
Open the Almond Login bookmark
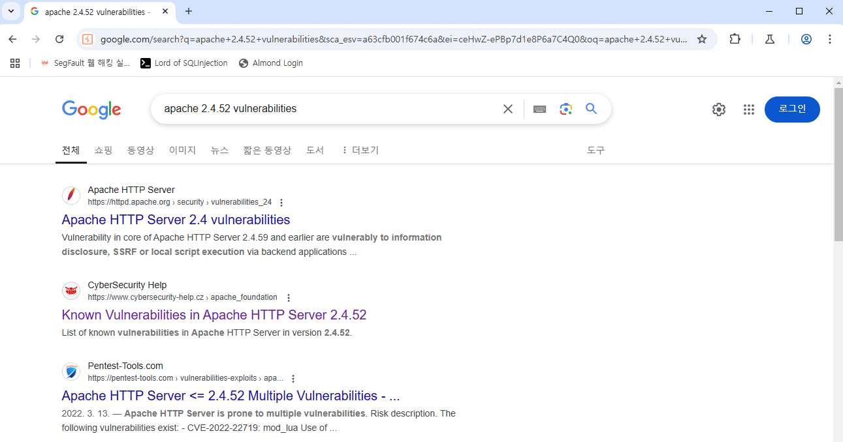tap(271, 63)
